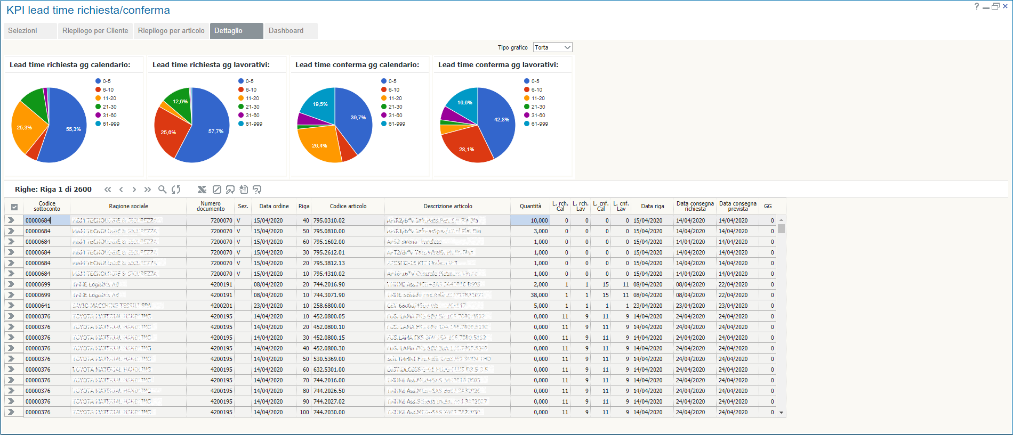Screen dimensions: 1013x435
Task: Sort by Quantità column header
Action: pos(530,207)
